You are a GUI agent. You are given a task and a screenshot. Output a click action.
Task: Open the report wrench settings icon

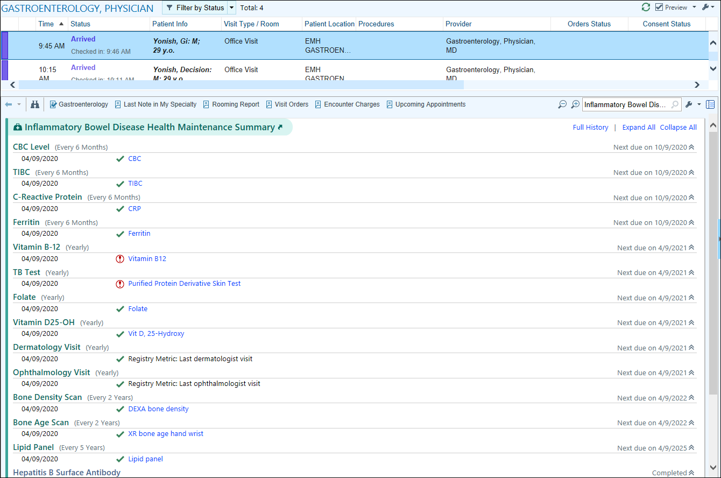tap(689, 104)
